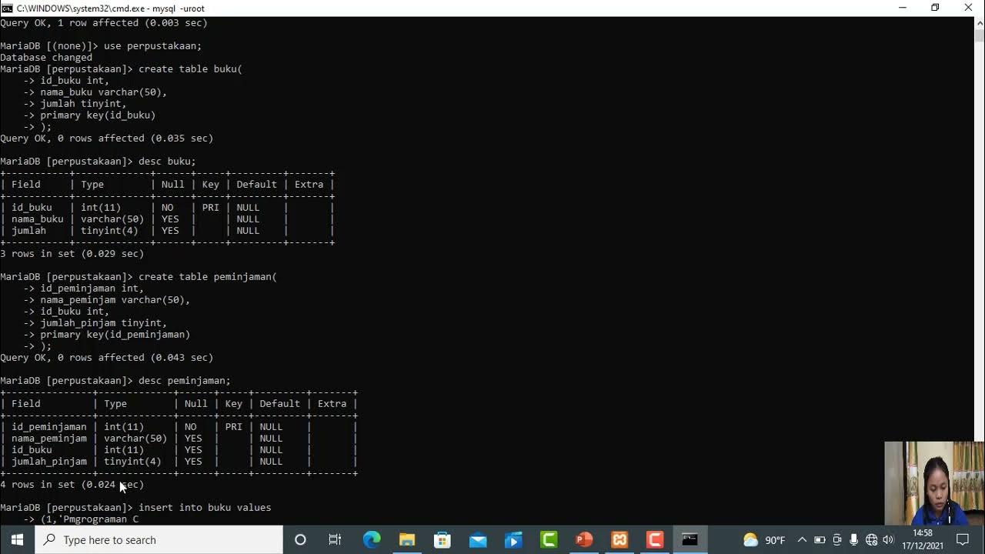Screen dimensions: 985x554
Task: Click the webcam video thumbnail overlay
Action: [x=934, y=483]
